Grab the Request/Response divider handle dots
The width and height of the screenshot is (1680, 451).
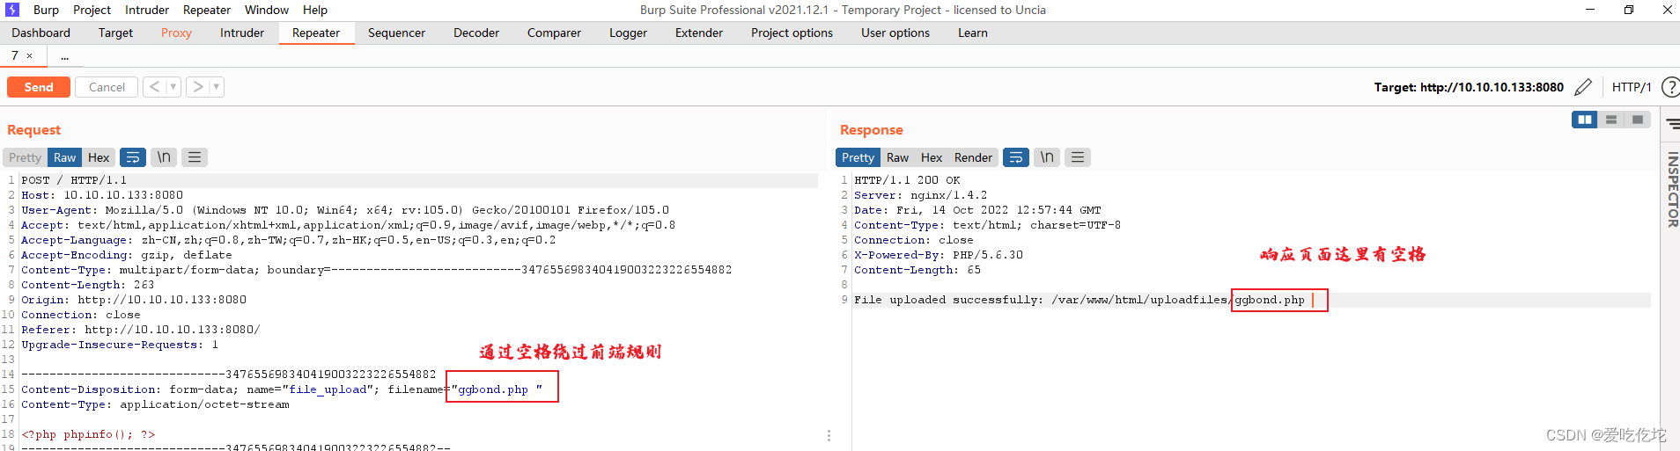pyautogui.click(x=829, y=435)
